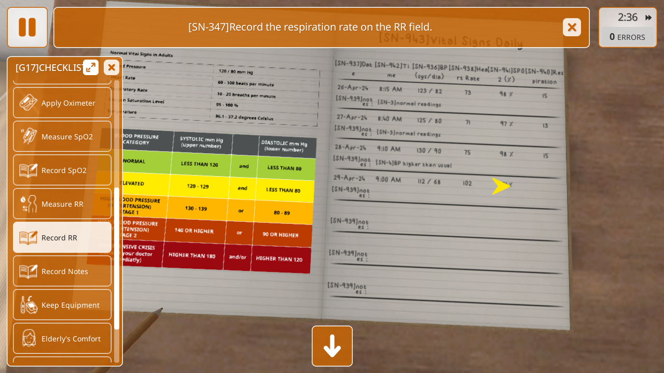Close the instruction banner at top
664x373 pixels.
[572, 27]
